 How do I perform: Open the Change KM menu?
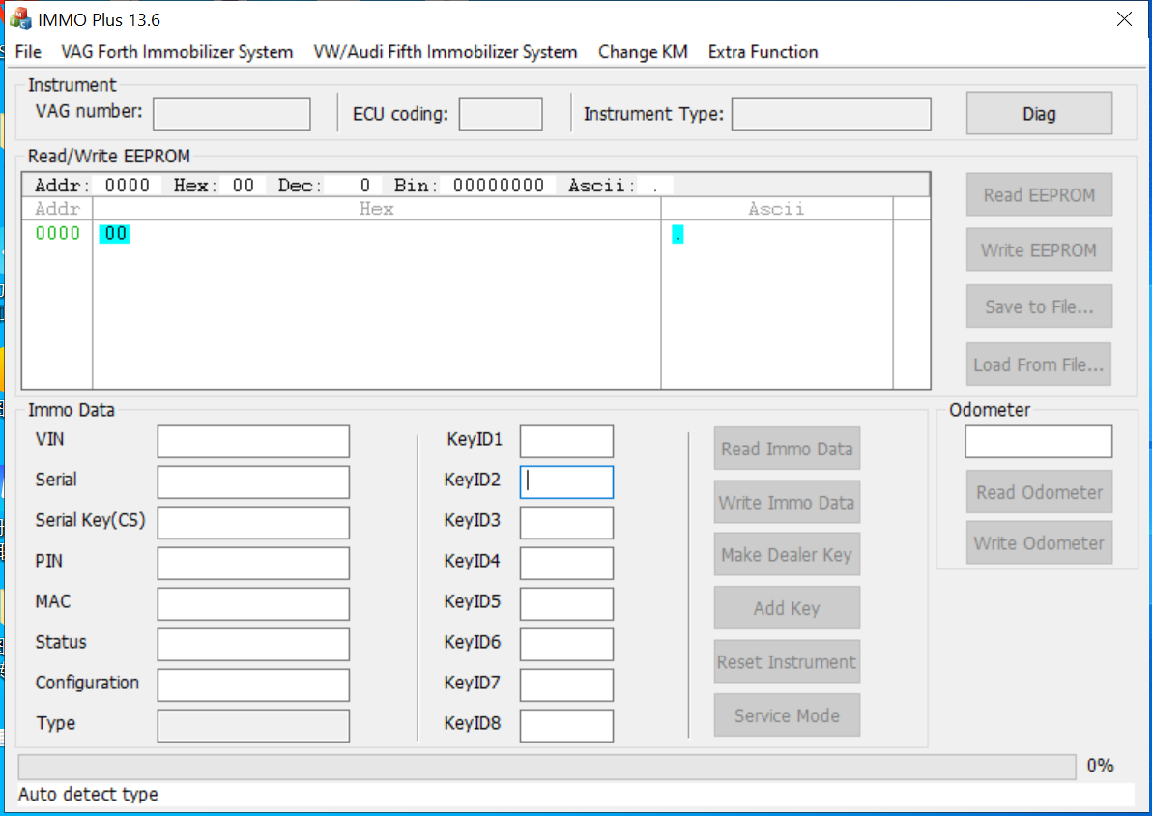(x=643, y=52)
